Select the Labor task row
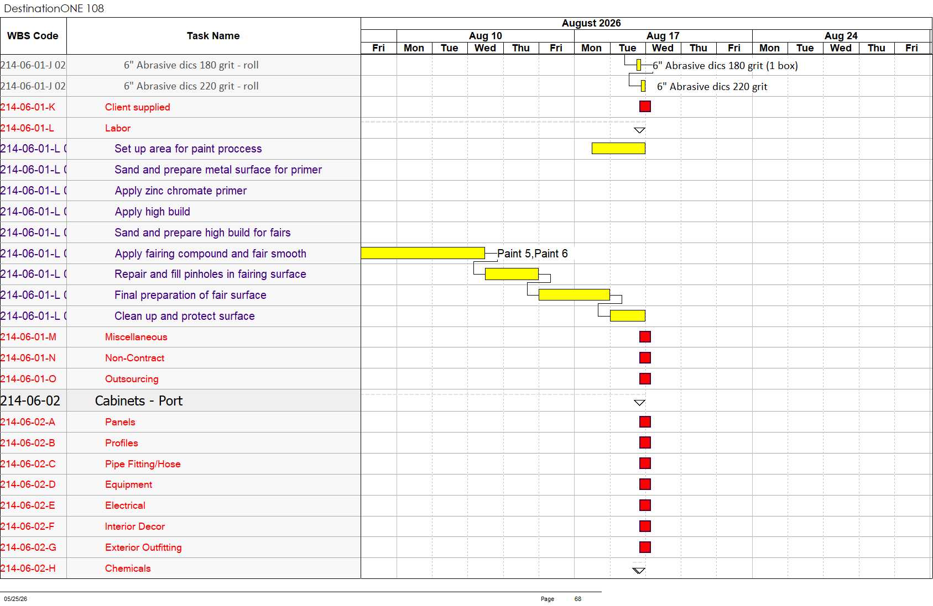933x606 pixels. (x=118, y=128)
